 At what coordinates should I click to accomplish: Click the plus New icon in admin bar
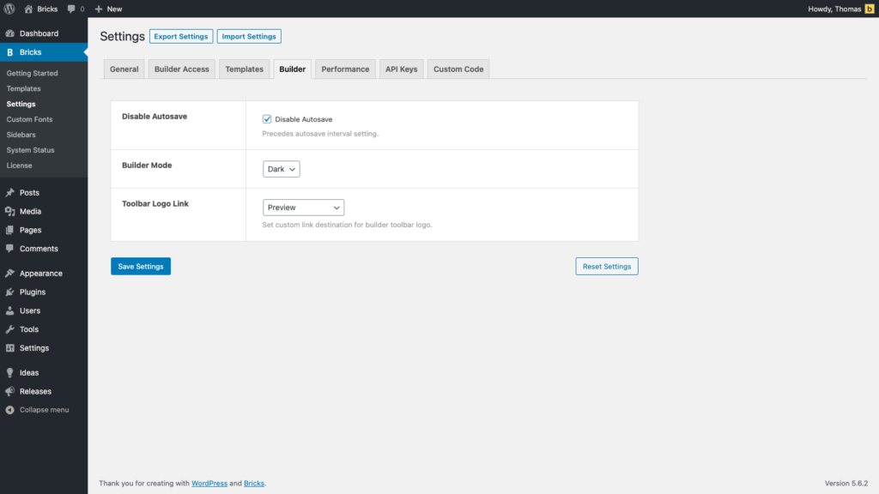pos(100,9)
